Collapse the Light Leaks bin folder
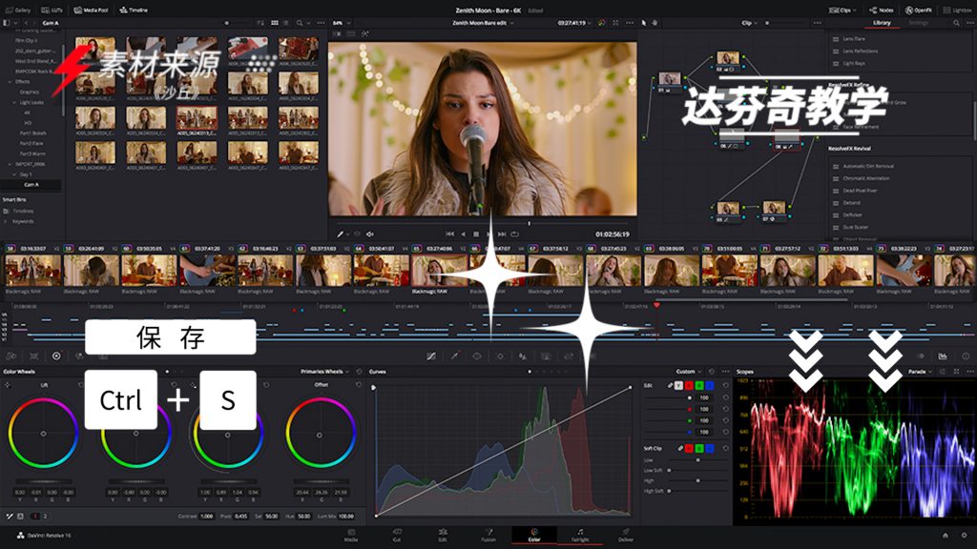The width and height of the screenshot is (977, 549). (x=15, y=102)
